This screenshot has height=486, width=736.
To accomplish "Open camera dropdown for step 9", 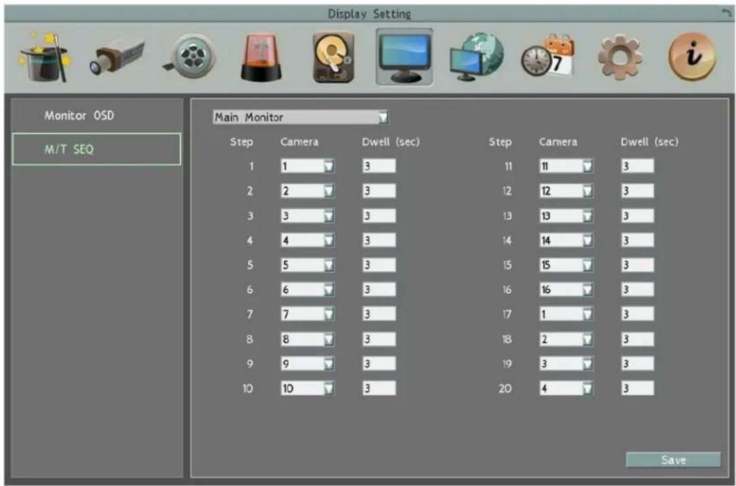I will (307, 363).
